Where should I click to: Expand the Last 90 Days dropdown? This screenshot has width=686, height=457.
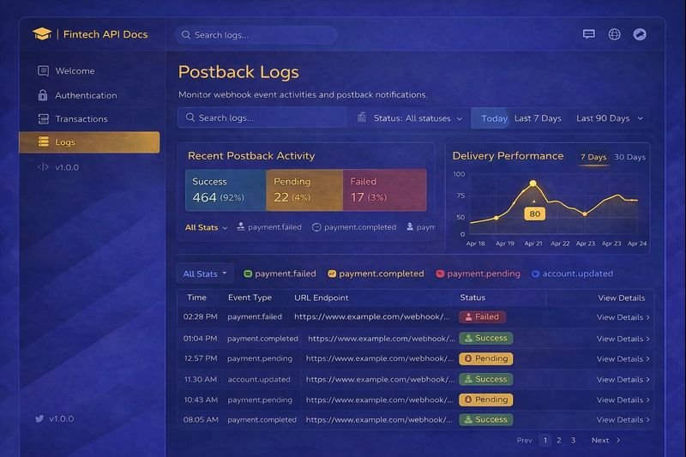[x=609, y=118]
